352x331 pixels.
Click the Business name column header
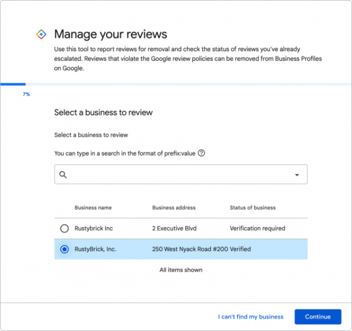(x=93, y=208)
